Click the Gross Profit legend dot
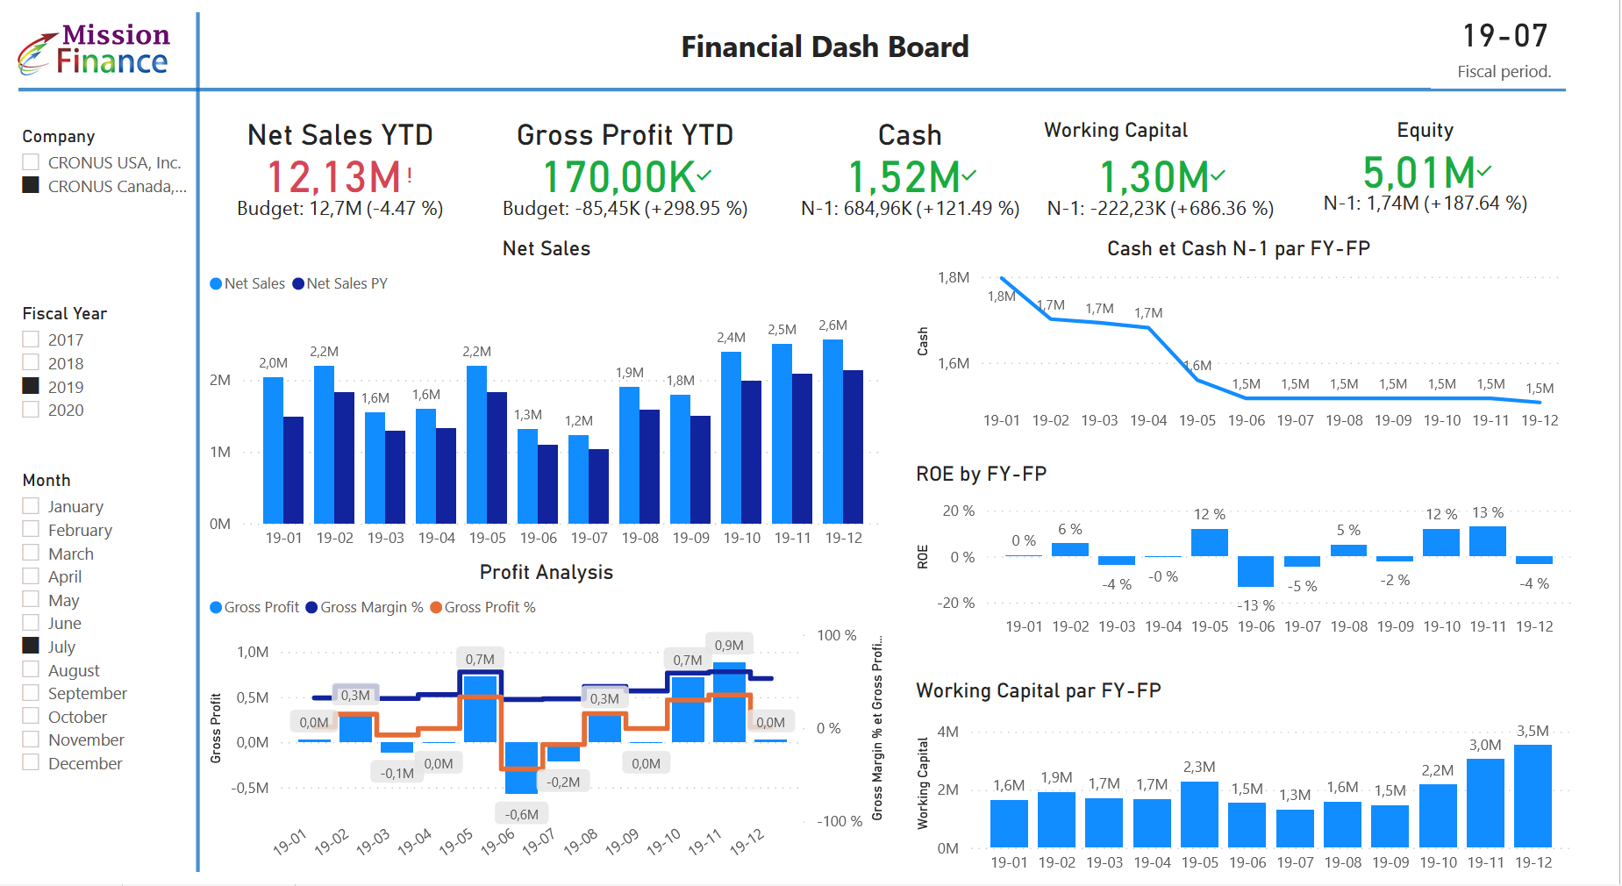The width and height of the screenshot is (1622, 886). (216, 607)
